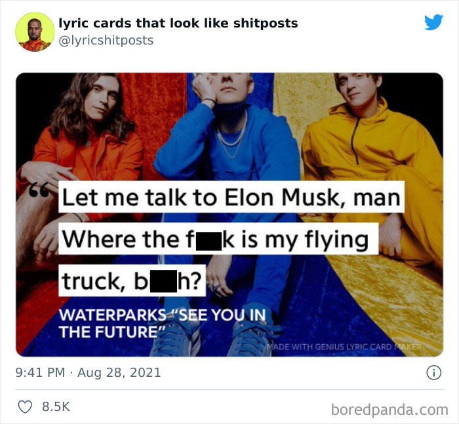View the 8.5K likes count
459x424 pixels.
pos(56,406)
